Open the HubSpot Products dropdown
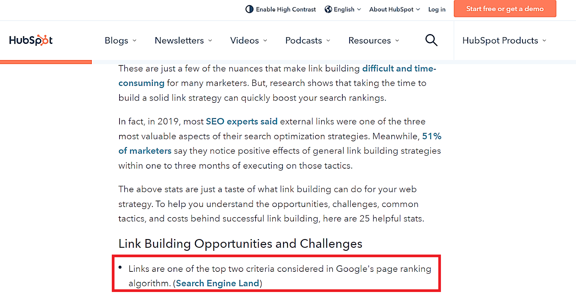 click(504, 40)
